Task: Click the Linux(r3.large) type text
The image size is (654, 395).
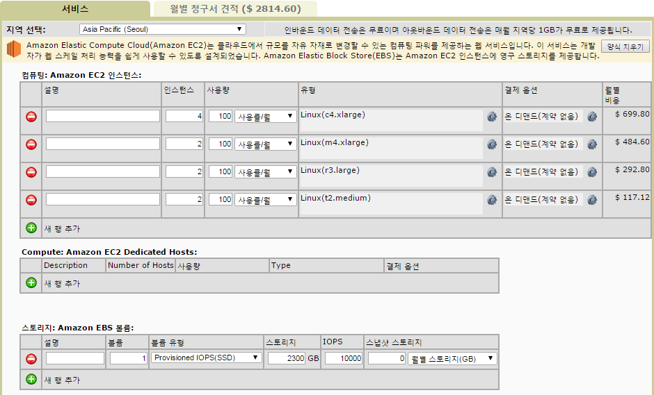Action: point(330,170)
